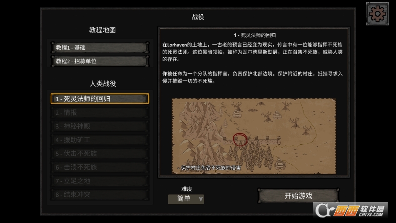The image size is (396, 223).
Task: Click the red circled location on map
Action: 240,140
